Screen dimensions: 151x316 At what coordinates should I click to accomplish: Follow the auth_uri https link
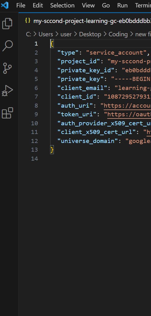(x=127, y=106)
